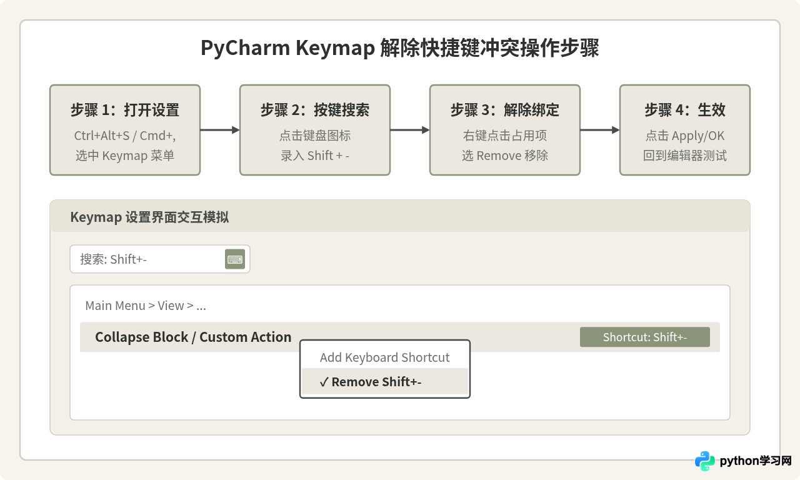
Task: Click the 回到编辑器测试 text
Action: pos(685,156)
